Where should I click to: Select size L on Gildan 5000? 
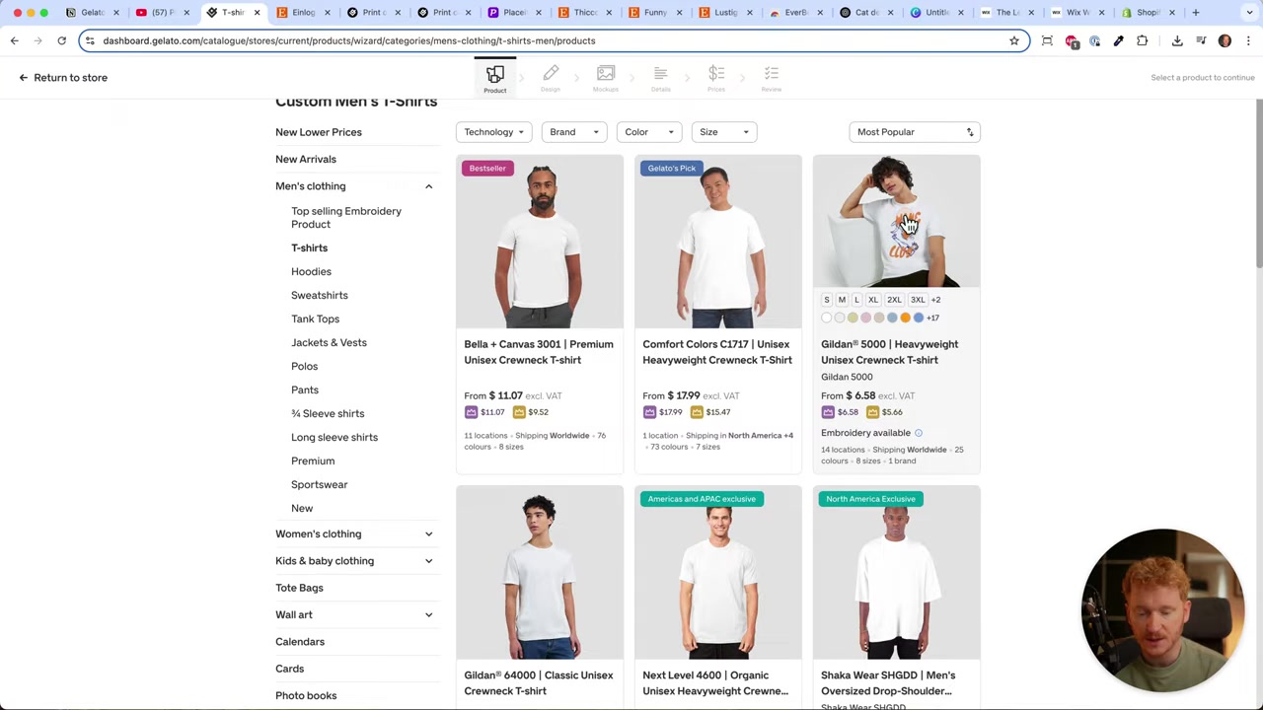(x=856, y=300)
